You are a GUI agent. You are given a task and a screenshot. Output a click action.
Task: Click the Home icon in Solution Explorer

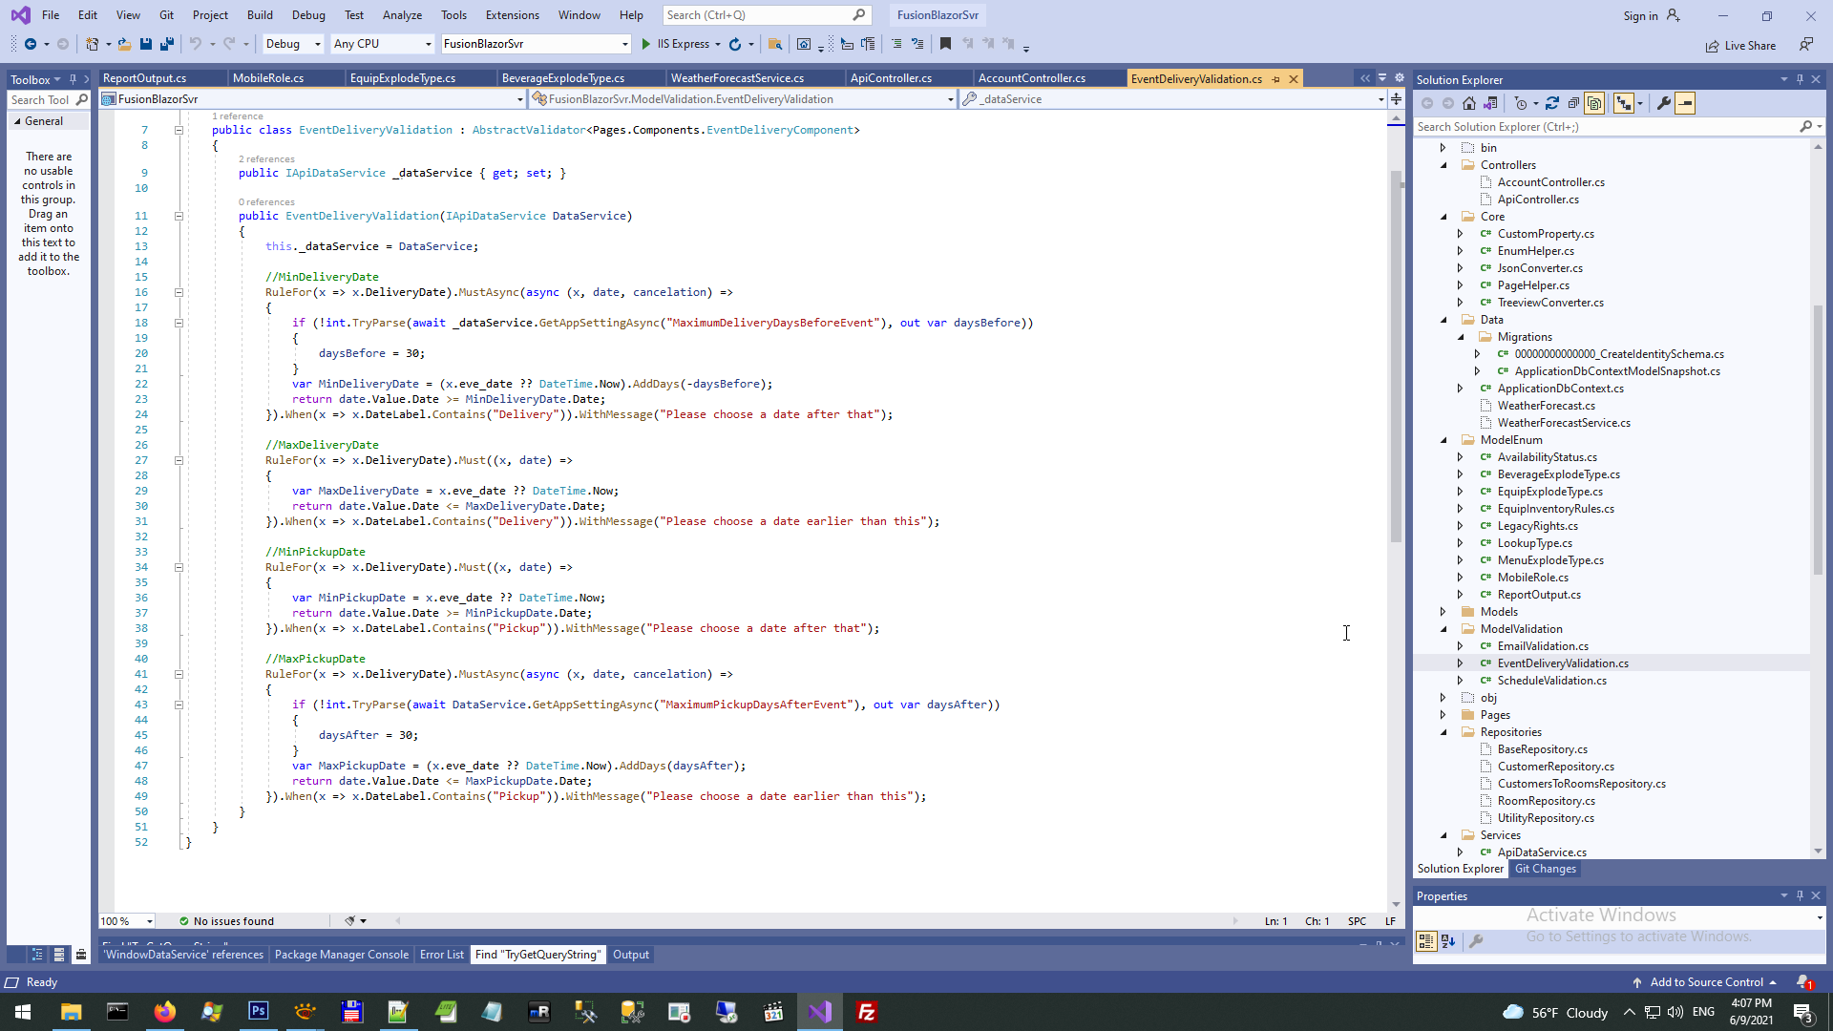[x=1469, y=103]
